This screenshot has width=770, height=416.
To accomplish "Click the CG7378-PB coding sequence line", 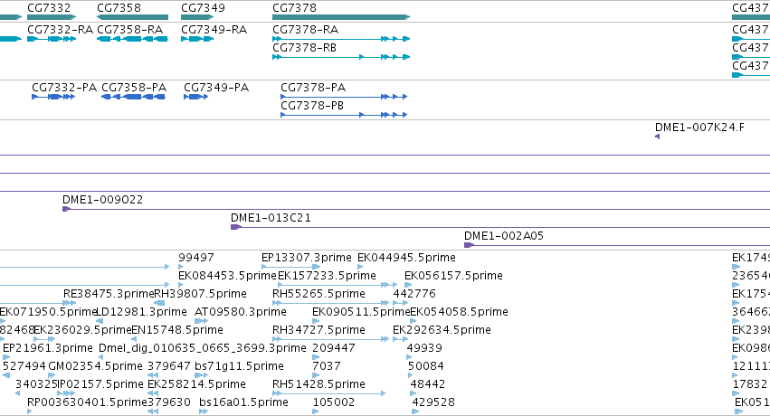I will [344, 115].
